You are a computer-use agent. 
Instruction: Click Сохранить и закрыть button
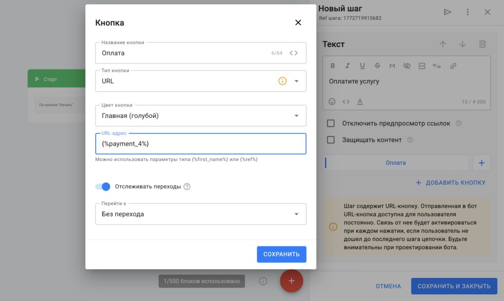coord(454,286)
